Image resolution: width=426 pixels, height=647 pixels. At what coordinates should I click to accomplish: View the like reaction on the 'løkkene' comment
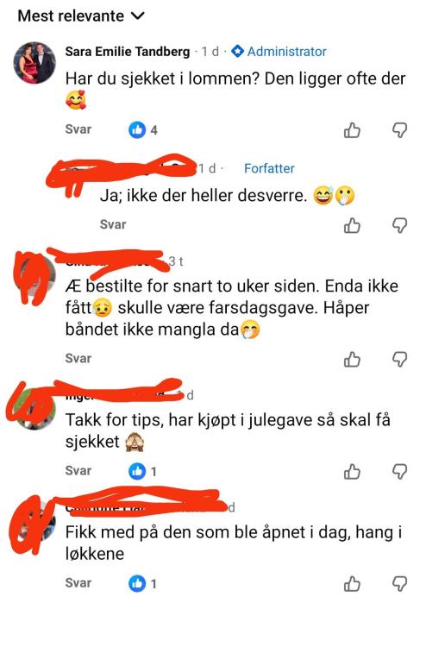[142, 583]
